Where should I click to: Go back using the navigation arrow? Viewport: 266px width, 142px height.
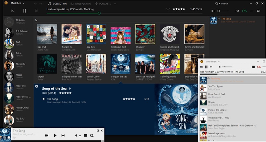click(x=35, y=4)
